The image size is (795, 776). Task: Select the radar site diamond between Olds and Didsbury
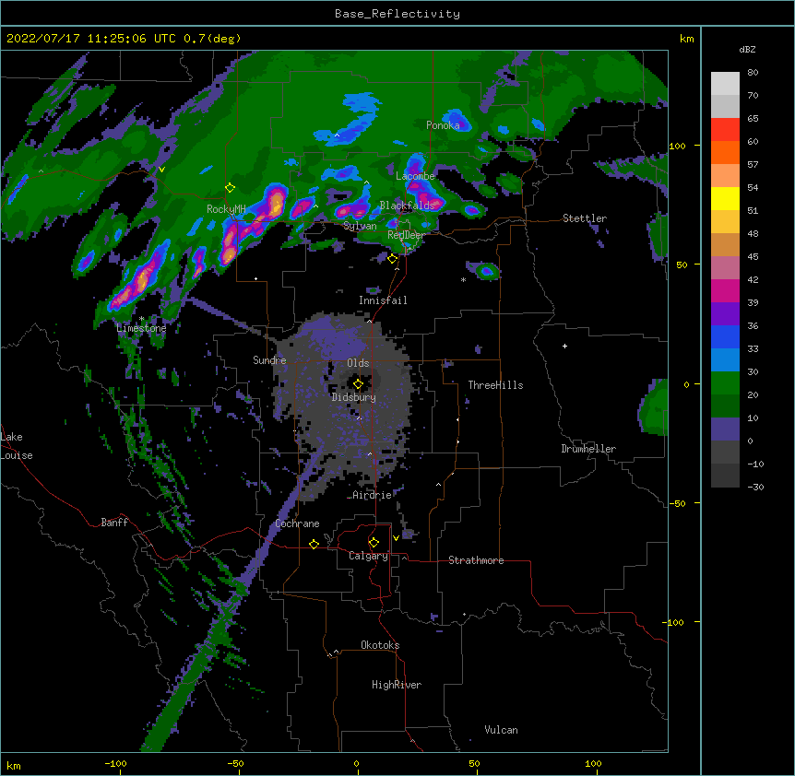(x=358, y=384)
